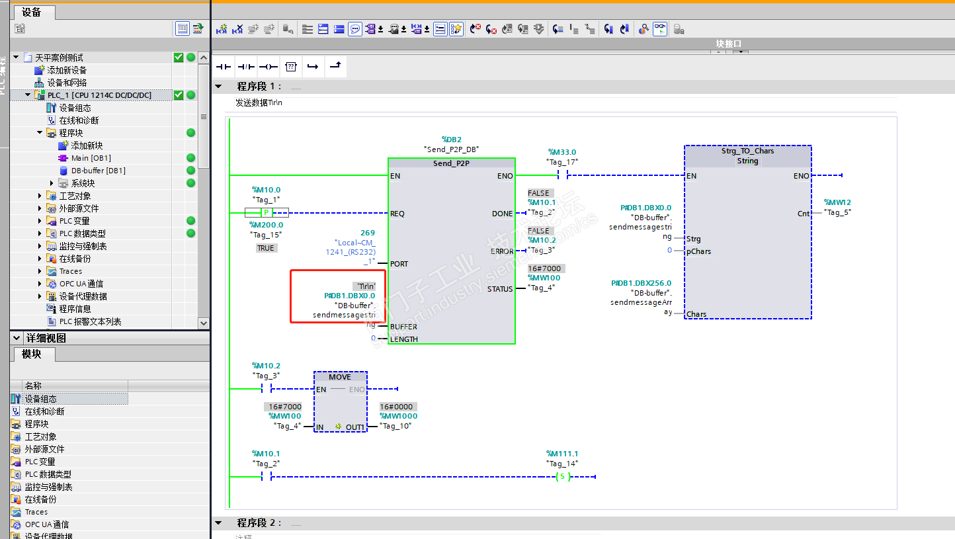Toggle network comments display button

tap(355, 29)
